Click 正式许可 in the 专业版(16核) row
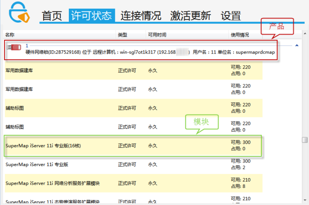This screenshot has height=205, width=309. coord(127,146)
